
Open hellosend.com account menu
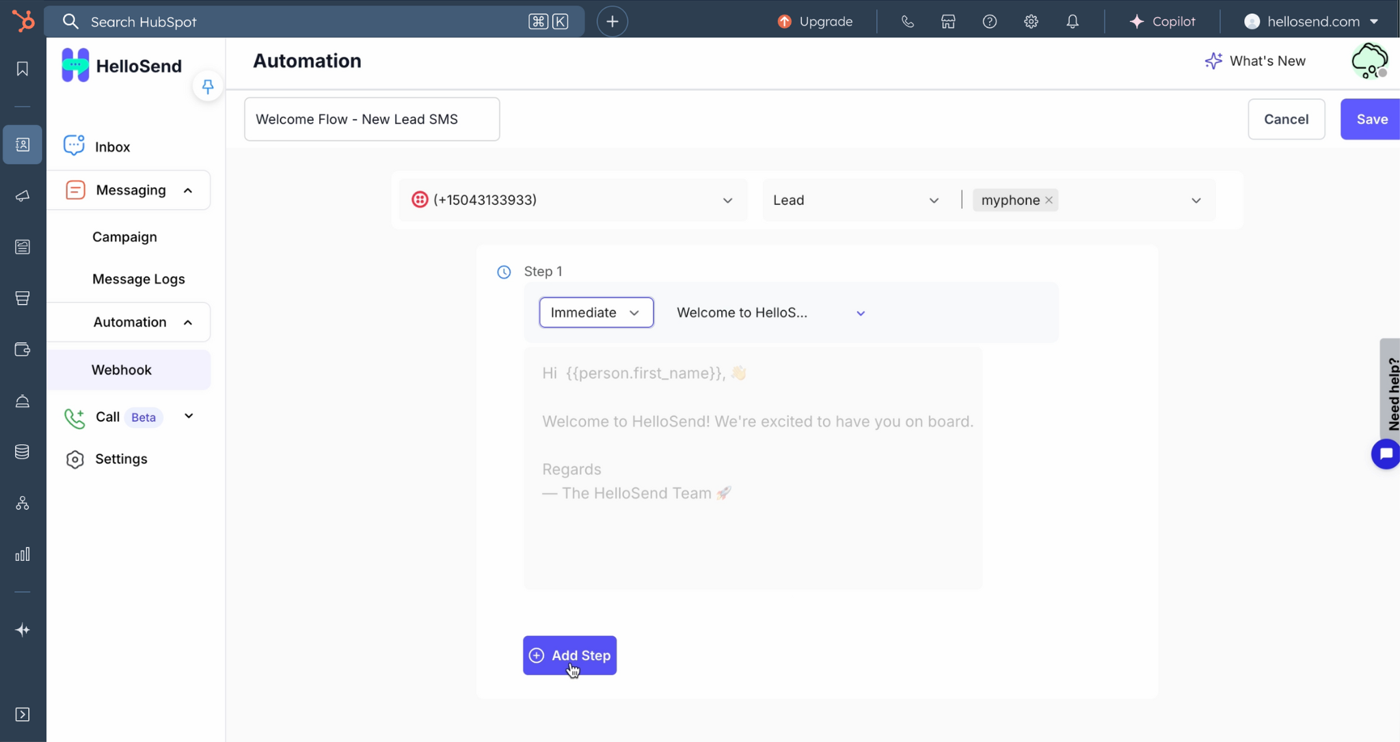[1312, 21]
